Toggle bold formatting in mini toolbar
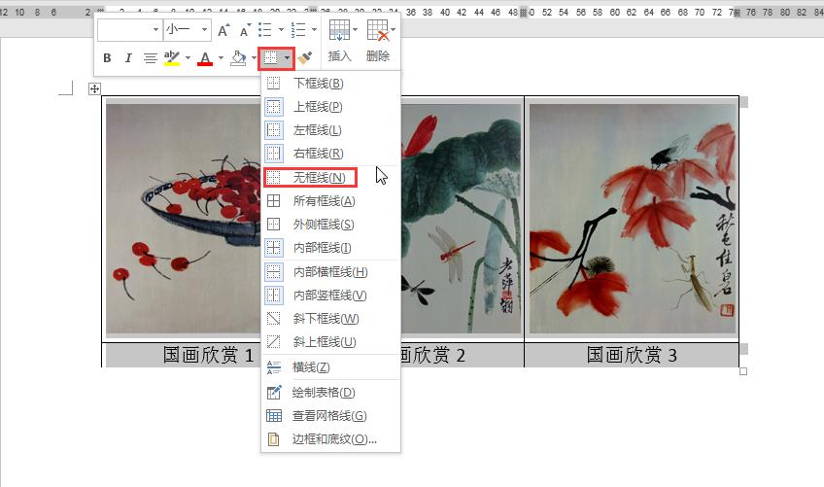The height and width of the screenshot is (487, 824). [107, 58]
